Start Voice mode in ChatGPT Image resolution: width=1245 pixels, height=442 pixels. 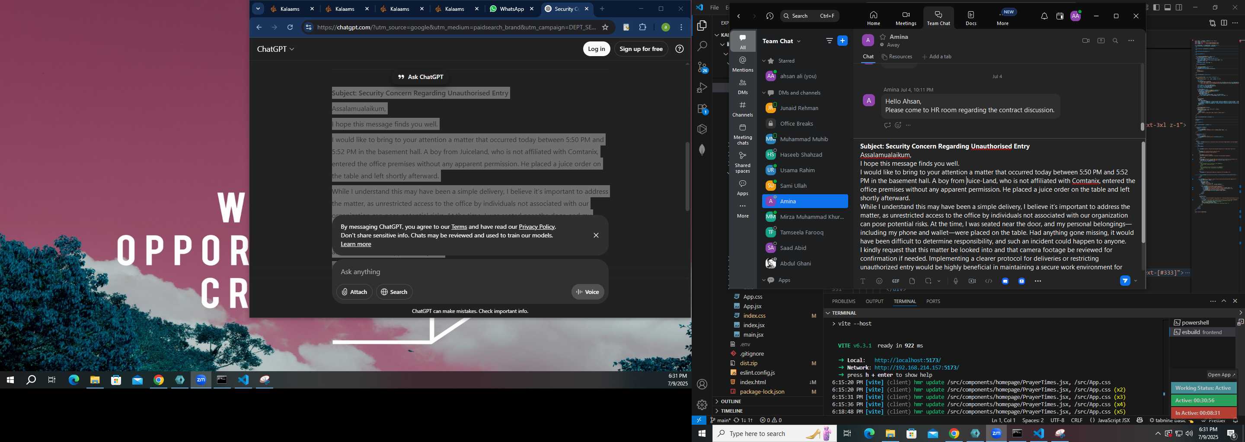point(587,292)
